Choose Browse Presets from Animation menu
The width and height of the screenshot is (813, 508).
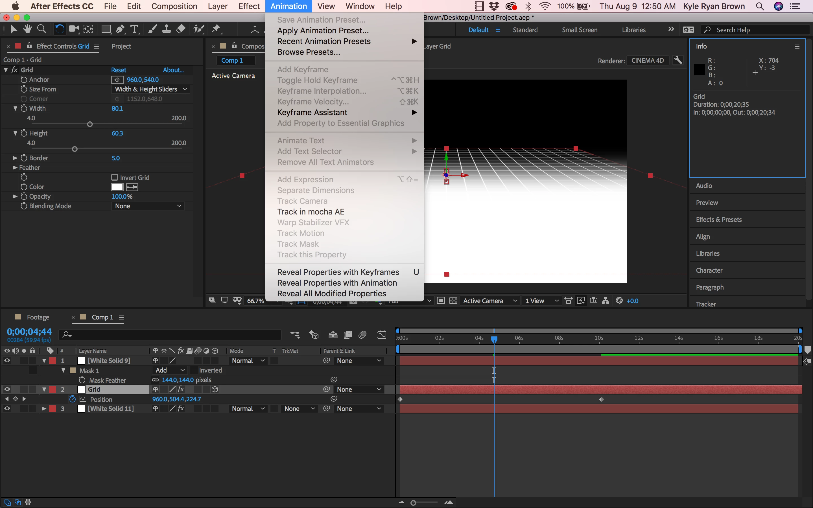pyautogui.click(x=308, y=52)
